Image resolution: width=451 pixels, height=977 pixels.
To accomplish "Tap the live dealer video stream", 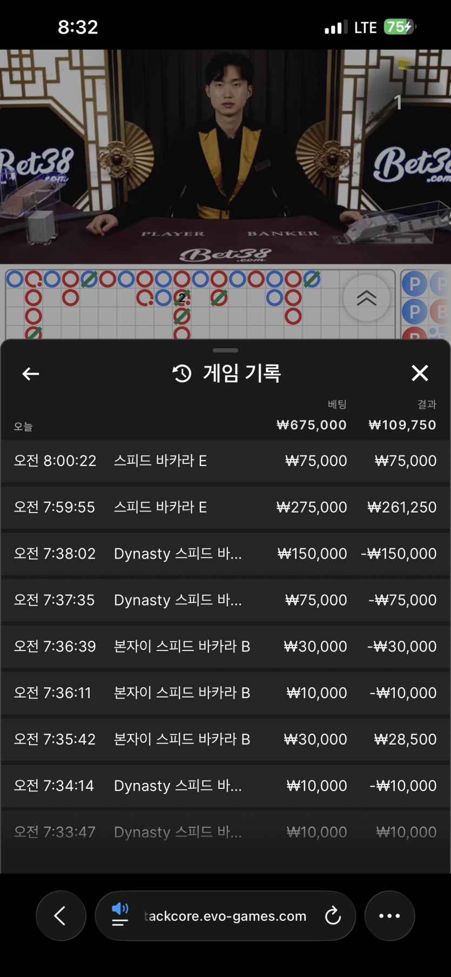I will 225,157.
